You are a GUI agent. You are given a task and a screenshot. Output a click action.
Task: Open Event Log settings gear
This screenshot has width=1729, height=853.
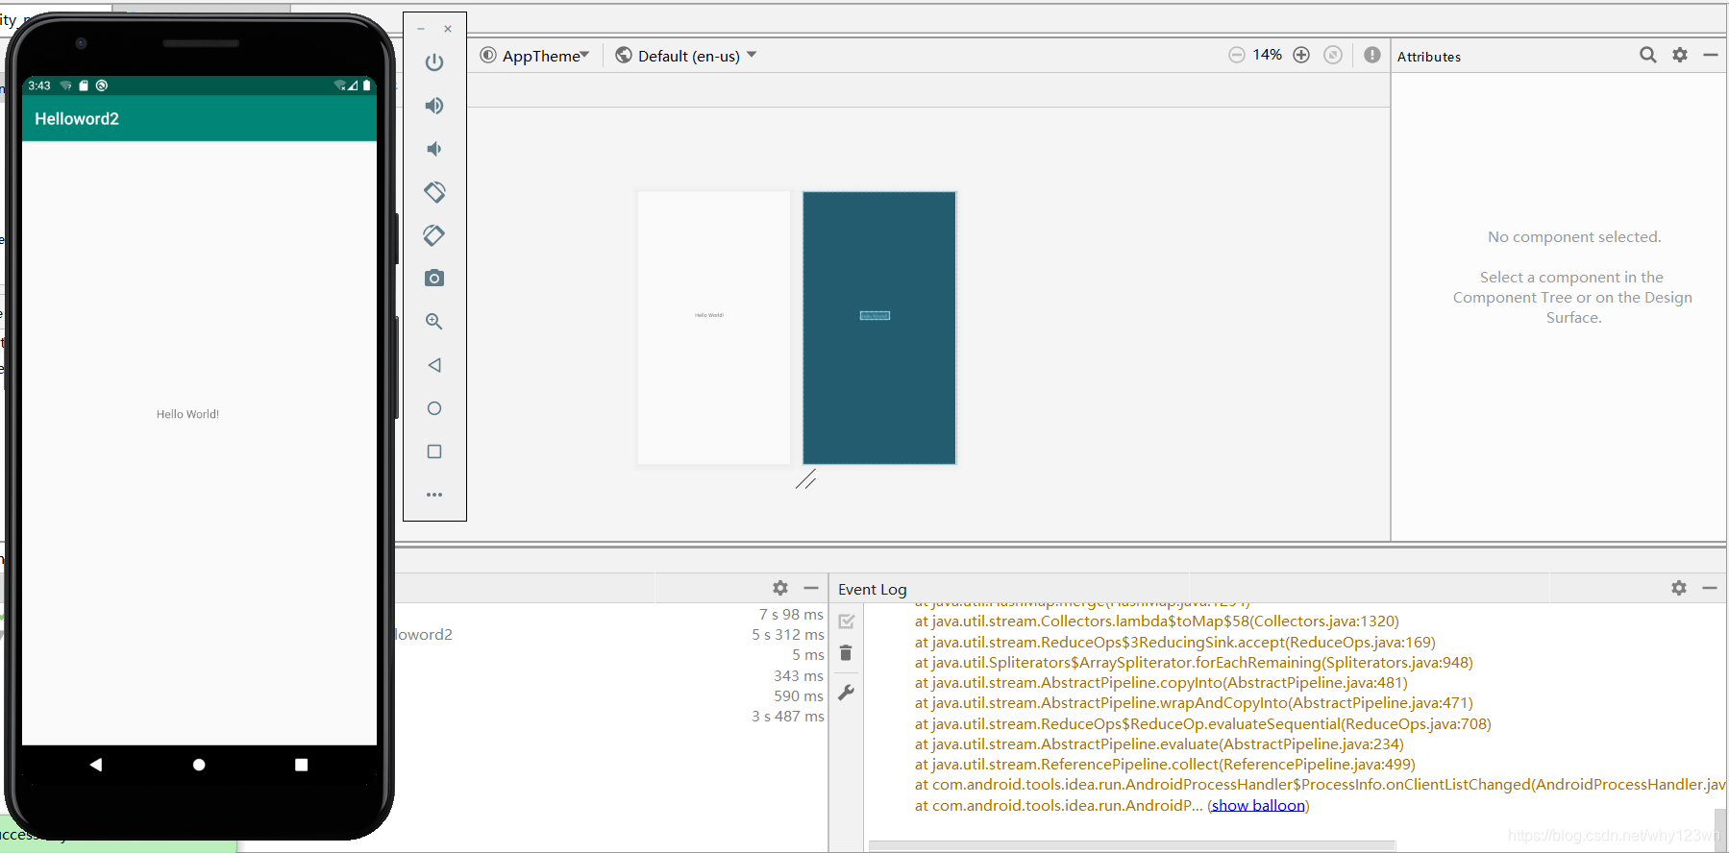click(x=1679, y=588)
